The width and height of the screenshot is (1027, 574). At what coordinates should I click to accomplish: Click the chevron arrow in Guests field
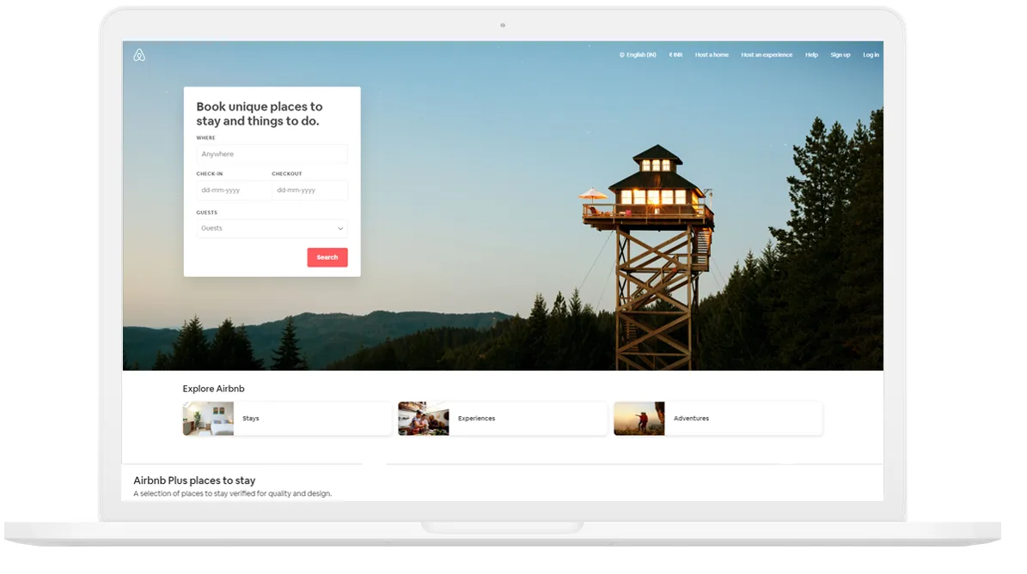pos(340,229)
